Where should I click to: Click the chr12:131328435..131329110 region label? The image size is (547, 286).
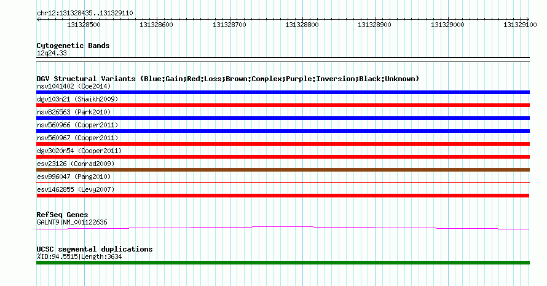[85, 14]
